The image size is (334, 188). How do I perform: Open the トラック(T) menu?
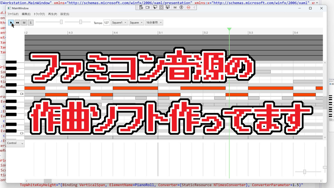coord(39,14)
